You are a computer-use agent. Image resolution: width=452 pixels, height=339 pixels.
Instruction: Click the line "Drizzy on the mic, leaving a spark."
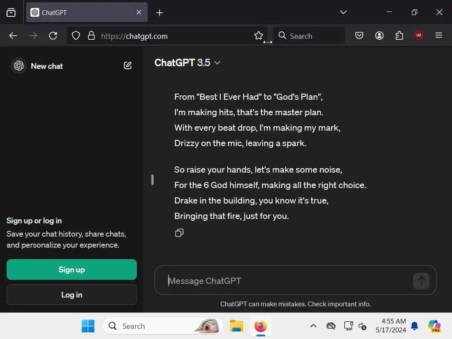pyautogui.click(x=240, y=143)
